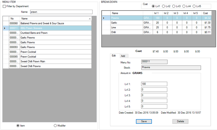Click the M 1 column header

[x=158, y=13]
